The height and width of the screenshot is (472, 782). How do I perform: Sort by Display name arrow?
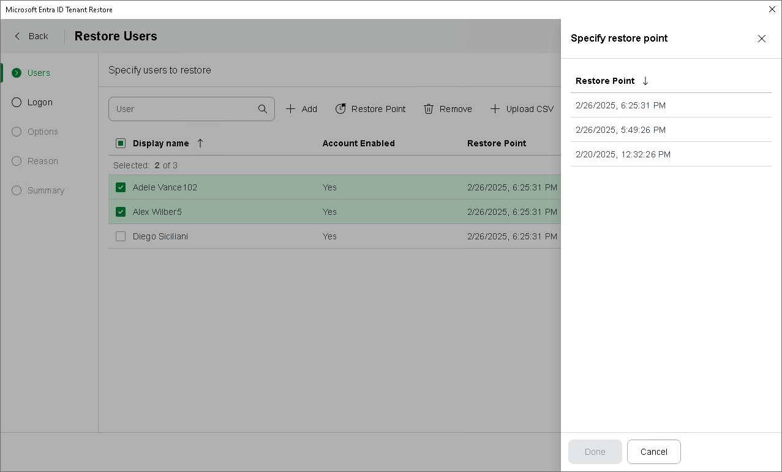pyautogui.click(x=200, y=143)
